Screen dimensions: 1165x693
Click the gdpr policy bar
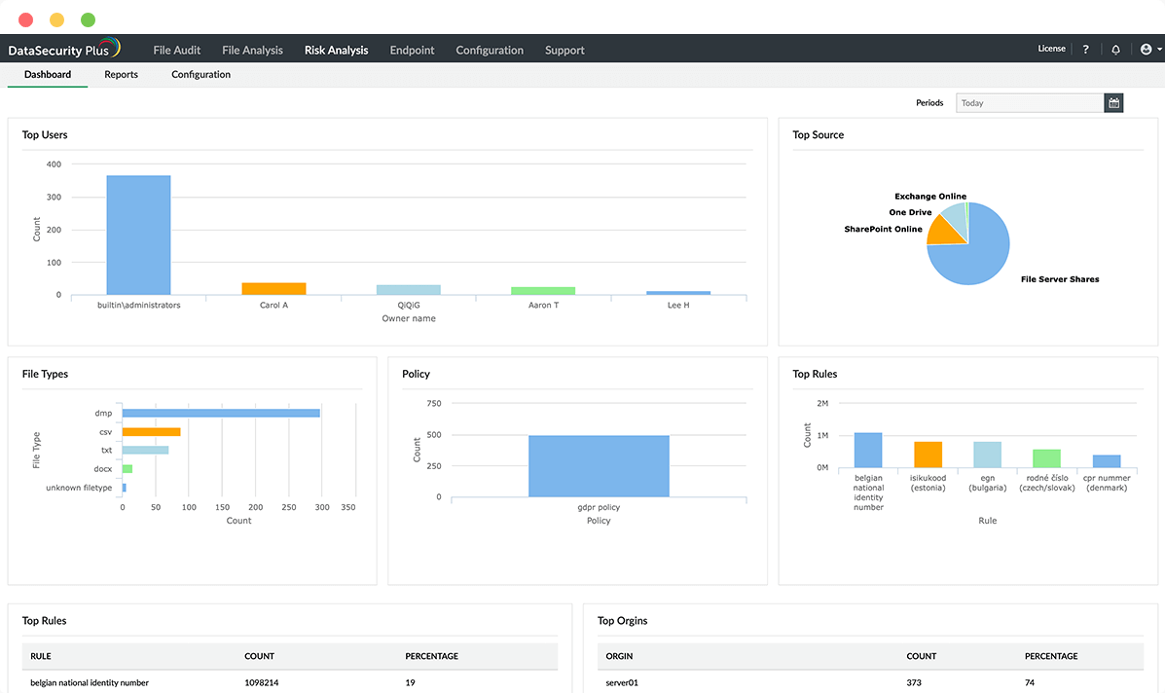599,465
